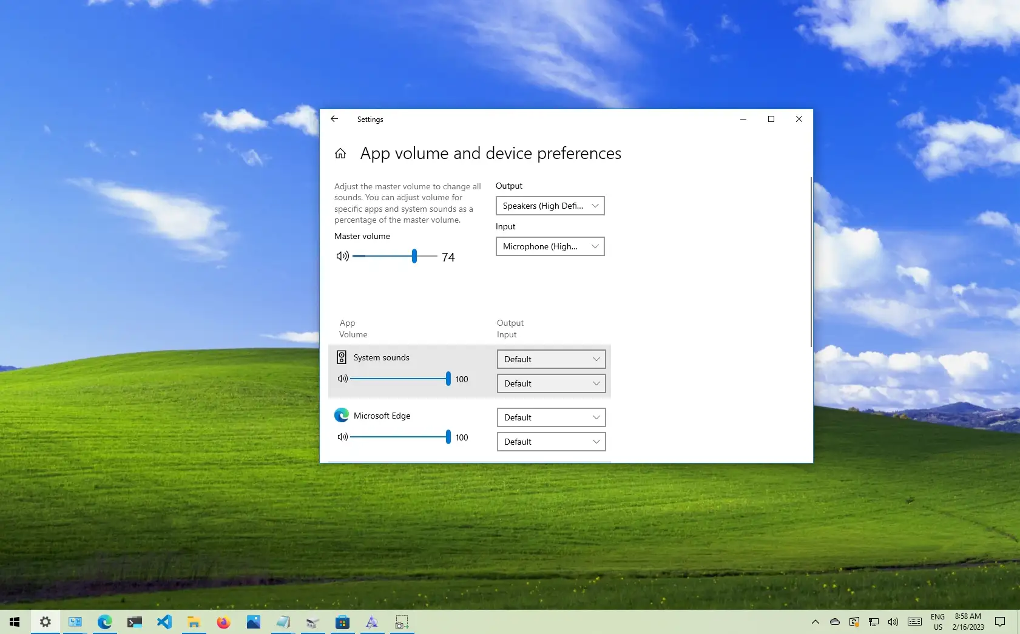Open Microsoft Edge output Default dropdown
1020x634 pixels.
point(551,417)
